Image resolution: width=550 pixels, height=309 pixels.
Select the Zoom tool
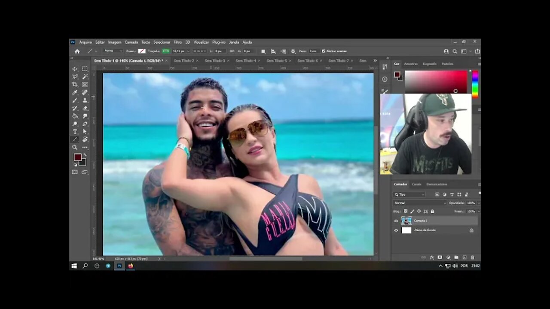75,147
